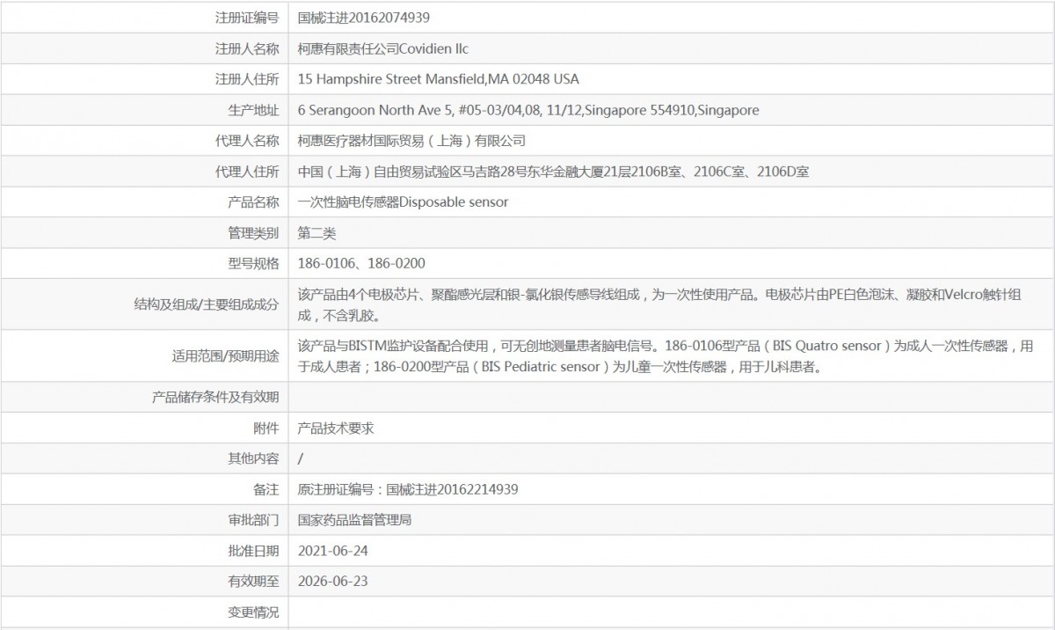Click the 型号规格 label
The width and height of the screenshot is (1055, 630).
pyautogui.click(x=253, y=264)
